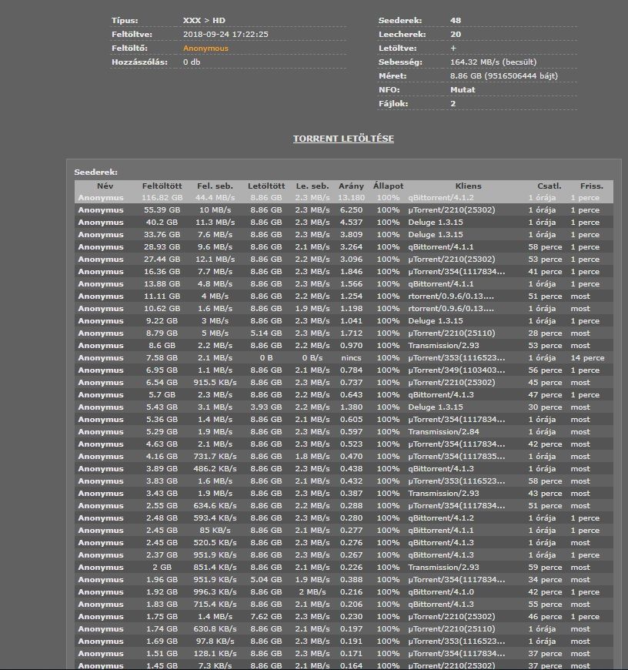Select the uploaded amount 33.76 GB
The width and height of the screenshot is (628, 670).
[162, 235]
